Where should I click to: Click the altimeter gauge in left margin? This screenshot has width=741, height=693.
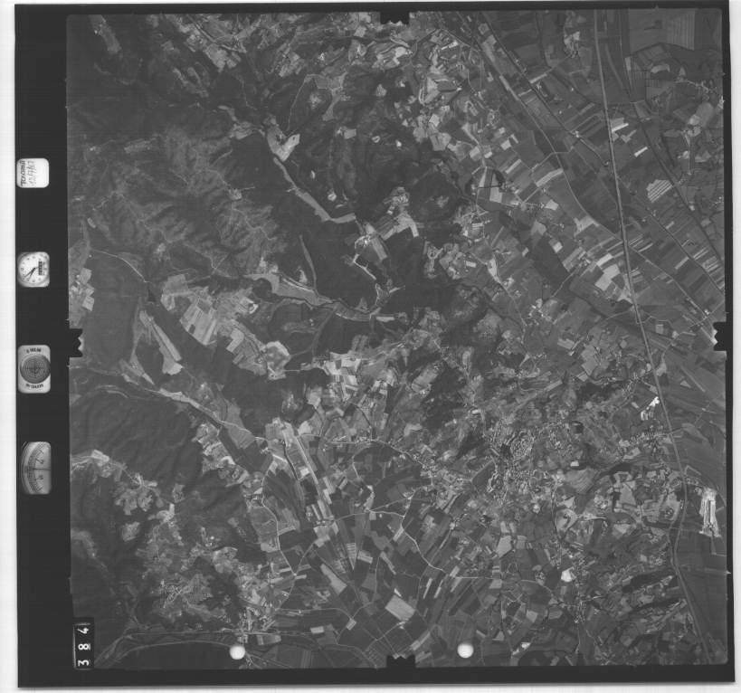[35, 467]
